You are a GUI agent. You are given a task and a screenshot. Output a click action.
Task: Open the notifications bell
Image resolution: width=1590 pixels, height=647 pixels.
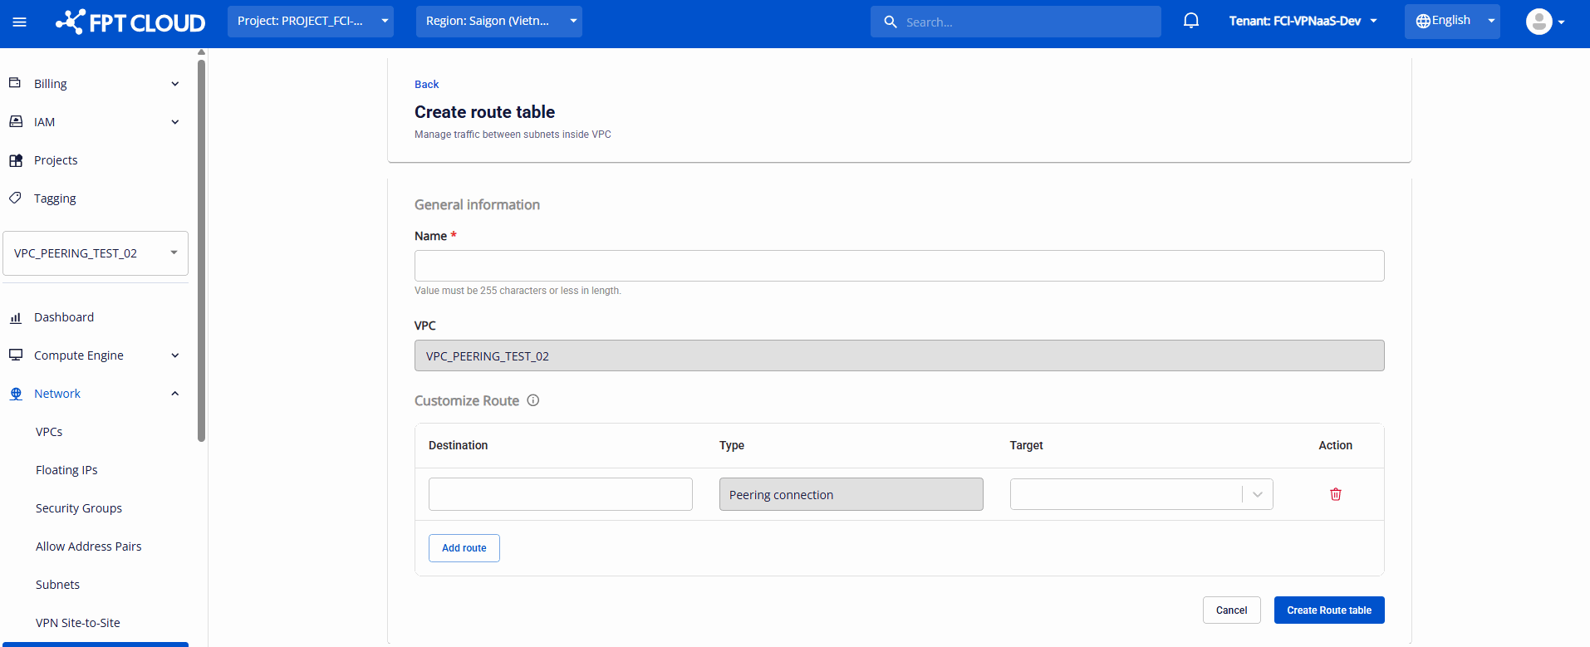1190,21
